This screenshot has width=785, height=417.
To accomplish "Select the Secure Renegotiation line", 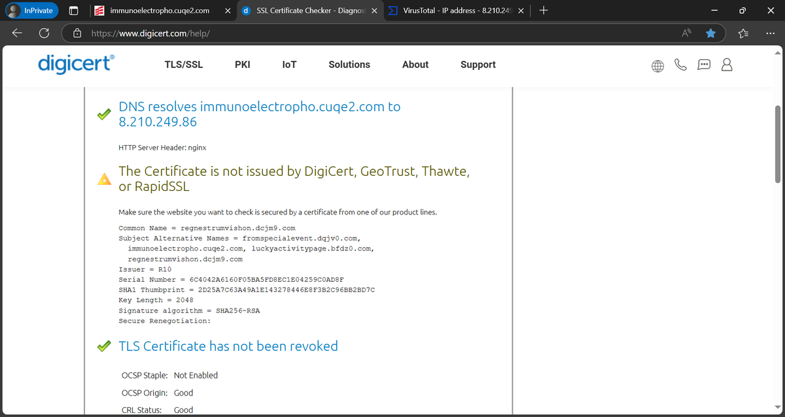I will 164,321.
